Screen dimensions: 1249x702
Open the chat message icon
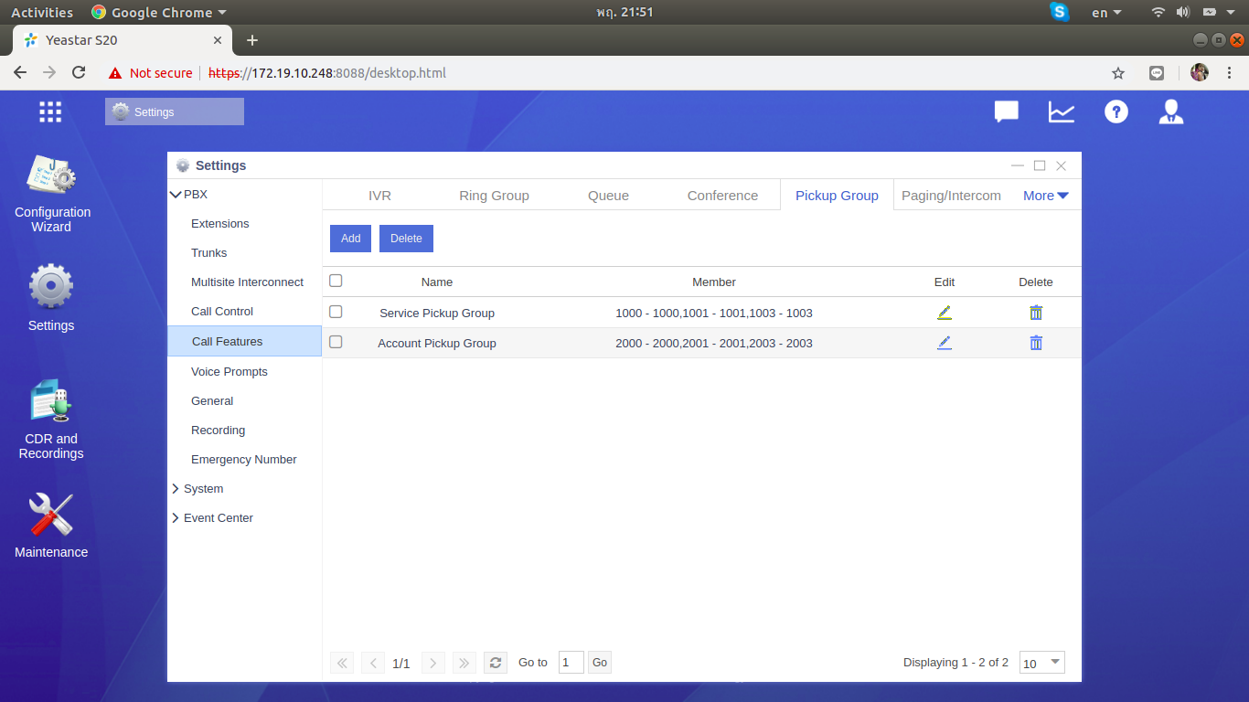[x=1007, y=112]
